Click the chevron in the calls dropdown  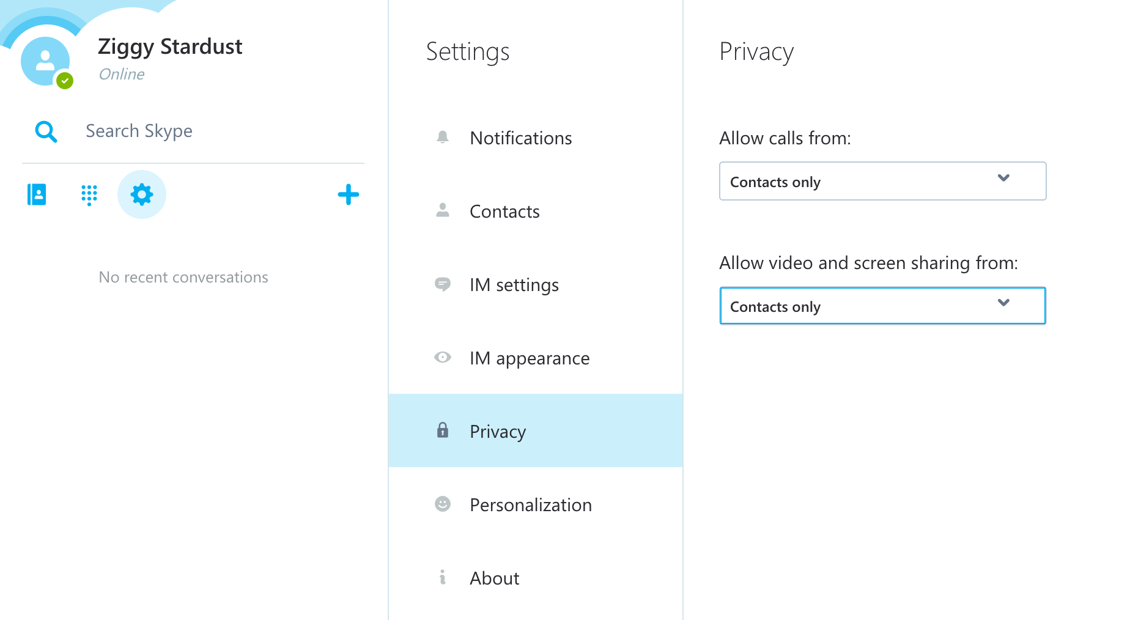1003,178
